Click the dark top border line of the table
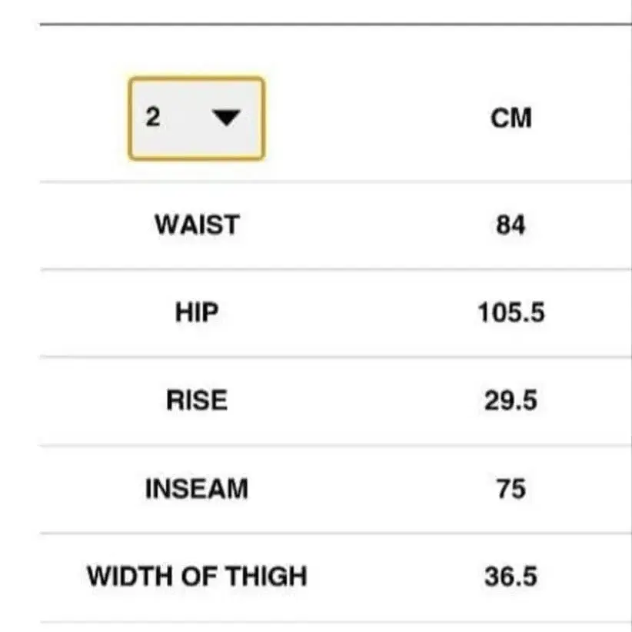Image resolution: width=632 pixels, height=632 pixels. point(335,25)
